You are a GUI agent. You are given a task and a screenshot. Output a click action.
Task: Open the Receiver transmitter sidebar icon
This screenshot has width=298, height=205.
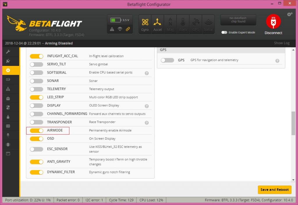[x=8, y=98]
